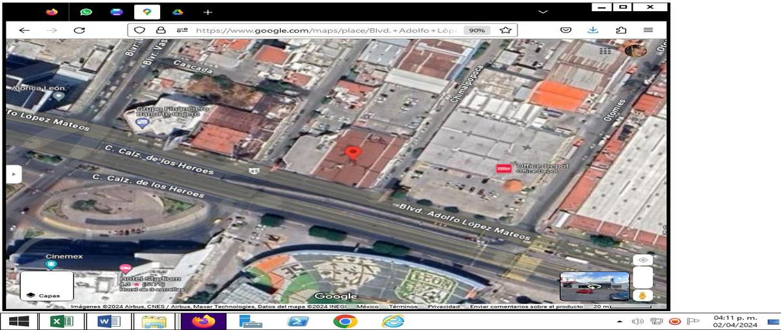Launch Word from the taskbar
Image resolution: width=781 pixels, height=330 pixels.
coord(108,321)
